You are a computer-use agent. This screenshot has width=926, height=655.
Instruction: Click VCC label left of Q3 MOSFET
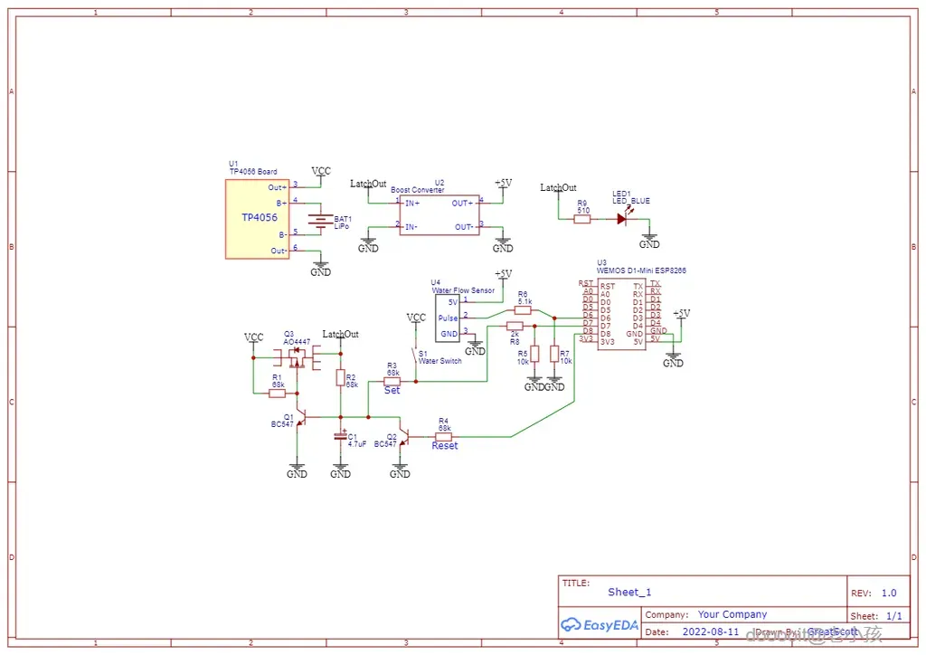[254, 337]
